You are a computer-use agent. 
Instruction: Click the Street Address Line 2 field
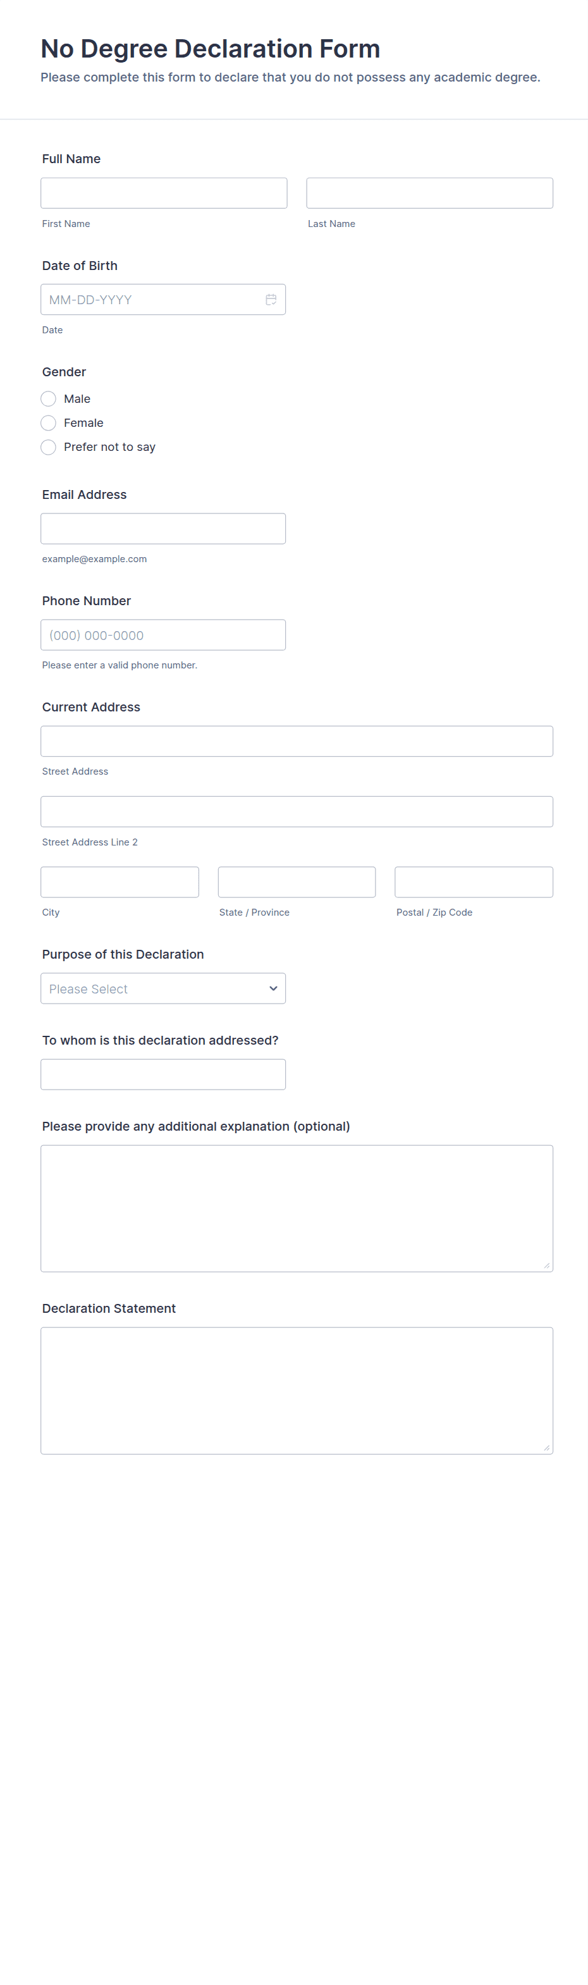click(297, 811)
